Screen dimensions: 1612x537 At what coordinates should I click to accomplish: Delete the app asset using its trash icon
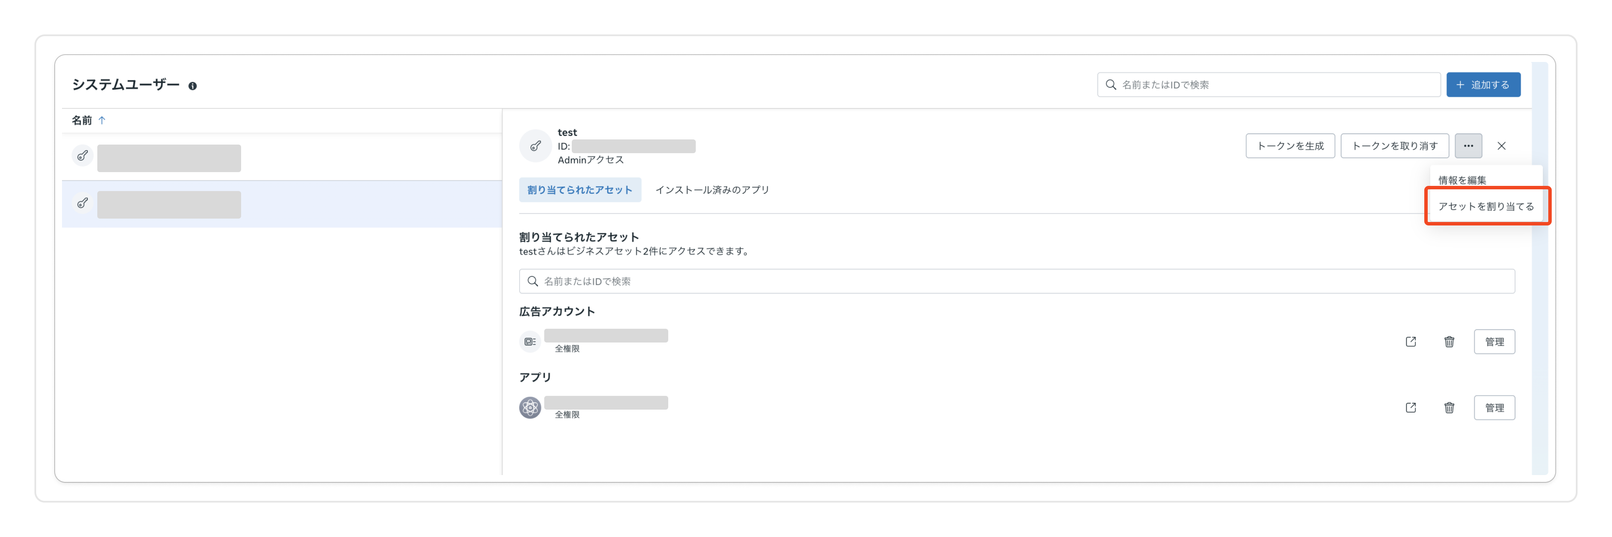click(x=1449, y=407)
